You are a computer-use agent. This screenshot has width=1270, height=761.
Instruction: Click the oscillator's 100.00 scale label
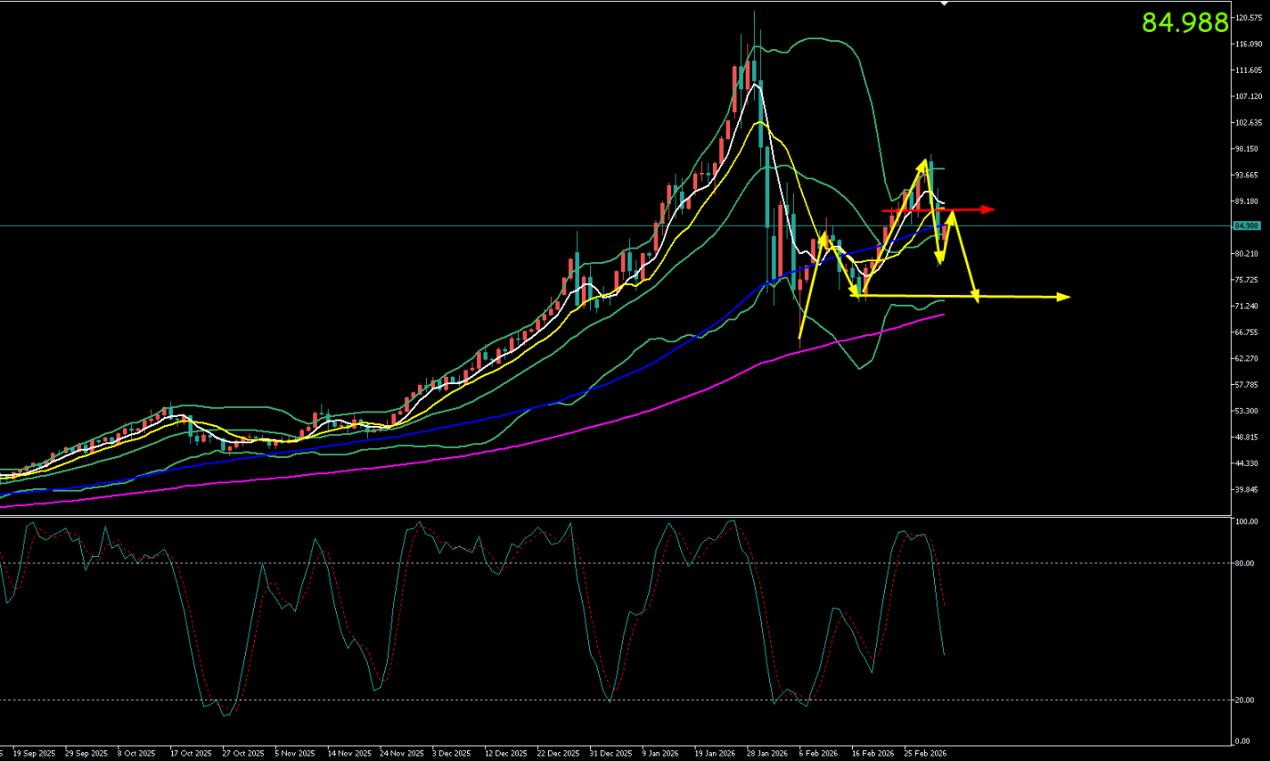1246,523
